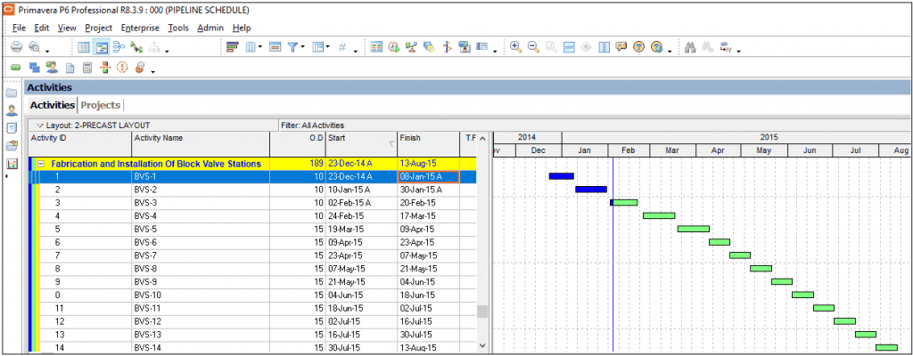Click the Schedule clock icon
The height and width of the screenshot is (356, 913).
[393, 48]
